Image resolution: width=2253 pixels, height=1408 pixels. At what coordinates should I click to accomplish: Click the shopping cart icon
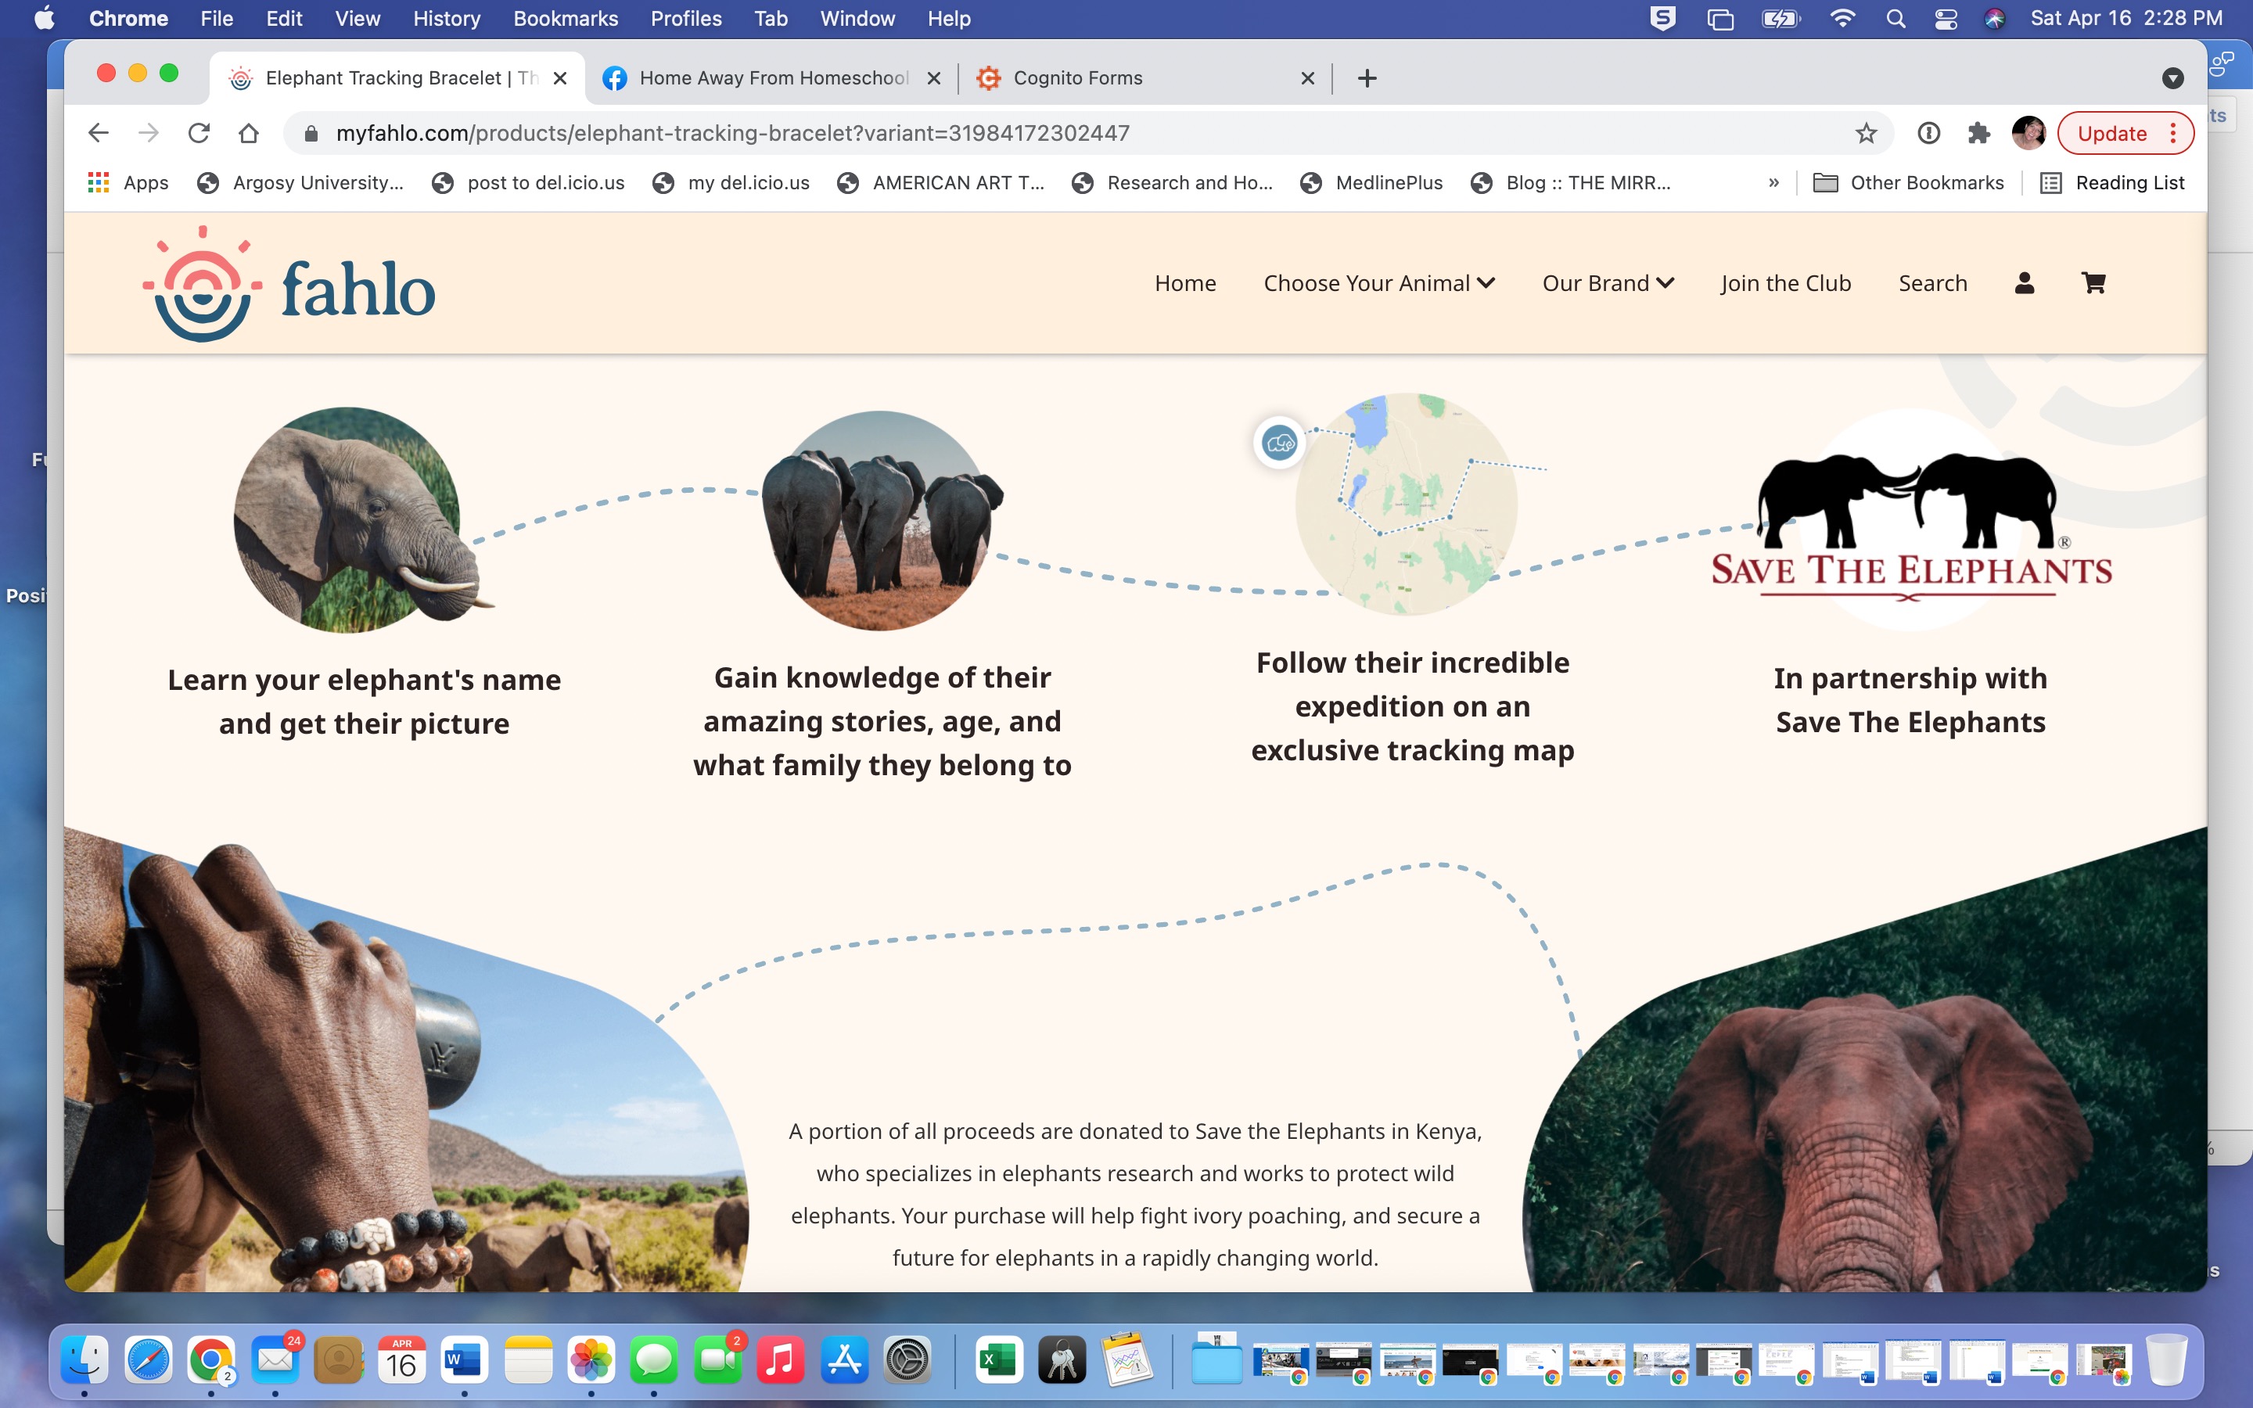2093,283
